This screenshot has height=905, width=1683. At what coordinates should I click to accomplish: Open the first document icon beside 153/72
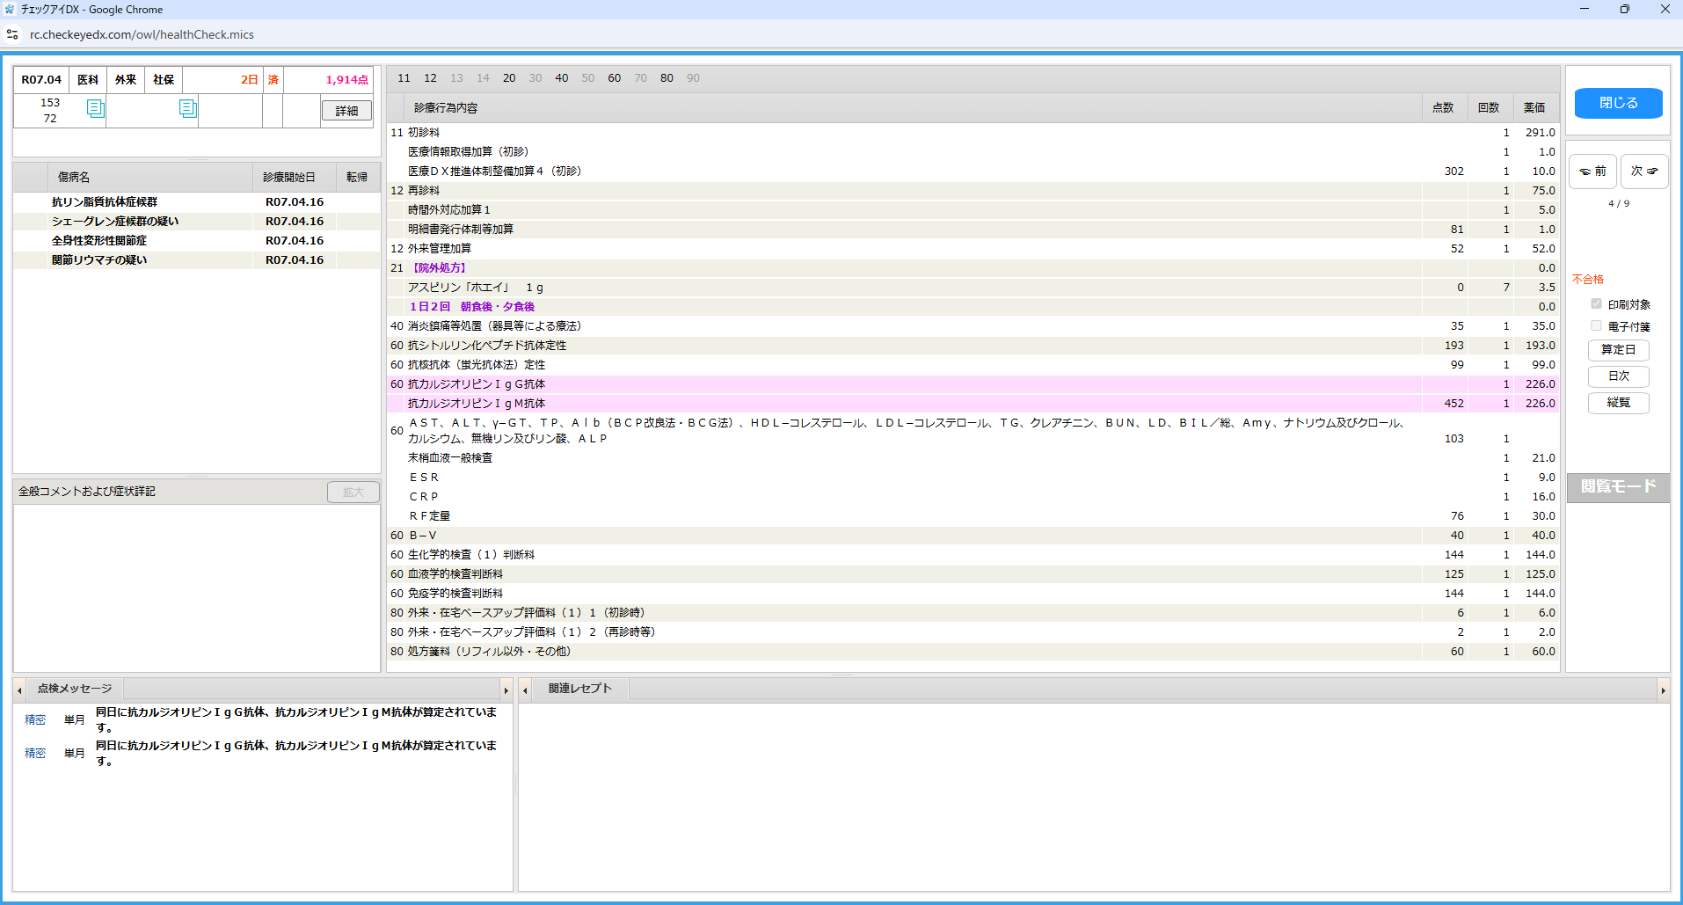coord(96,108)
